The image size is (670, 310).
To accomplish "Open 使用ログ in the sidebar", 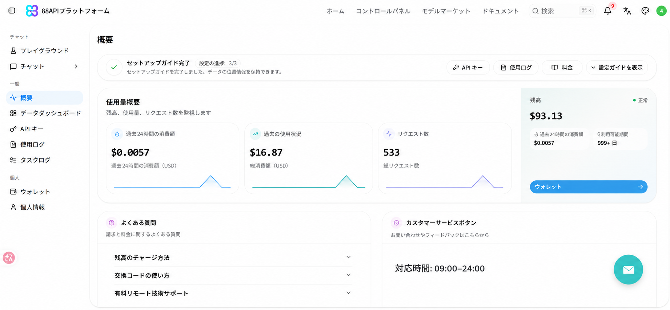I will pos(44,145).
